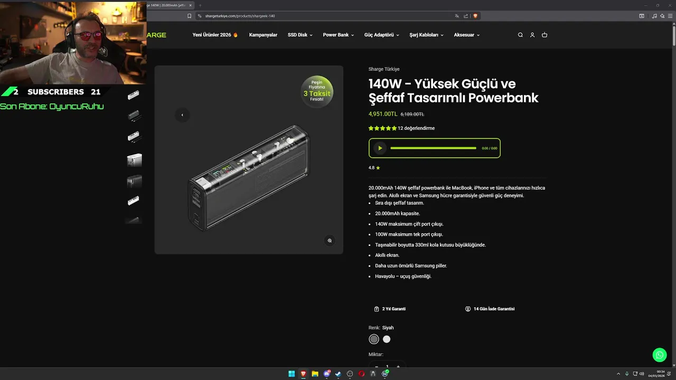The width and height of the screenshot is (676, 380).
Task: Expand the Power Bank menu
Action: pyautogui.click(x=339, y=35)
